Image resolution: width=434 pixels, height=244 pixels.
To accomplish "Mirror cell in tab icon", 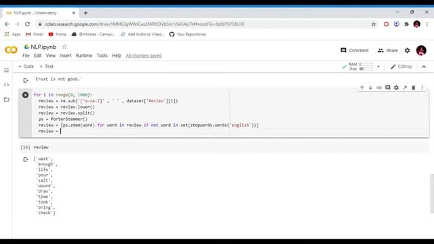I will 405,87.
